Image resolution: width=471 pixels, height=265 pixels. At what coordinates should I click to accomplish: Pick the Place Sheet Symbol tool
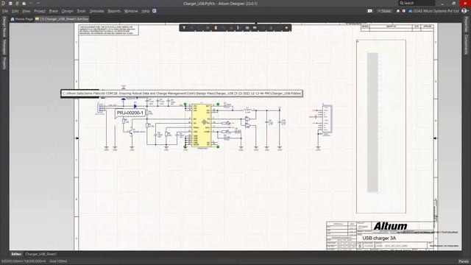[247, 28]
